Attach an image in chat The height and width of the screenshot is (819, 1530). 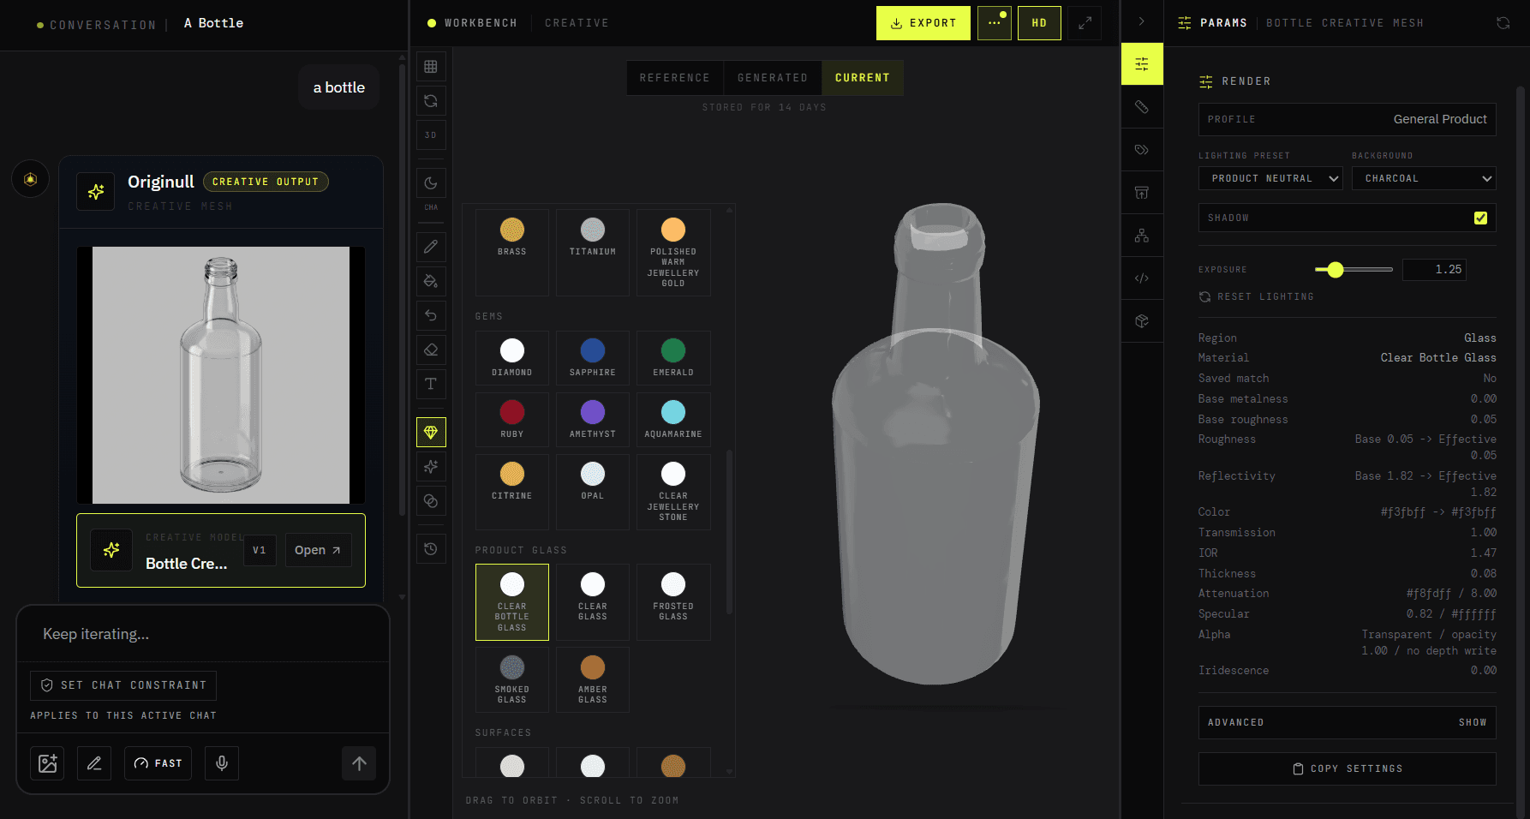47,763
